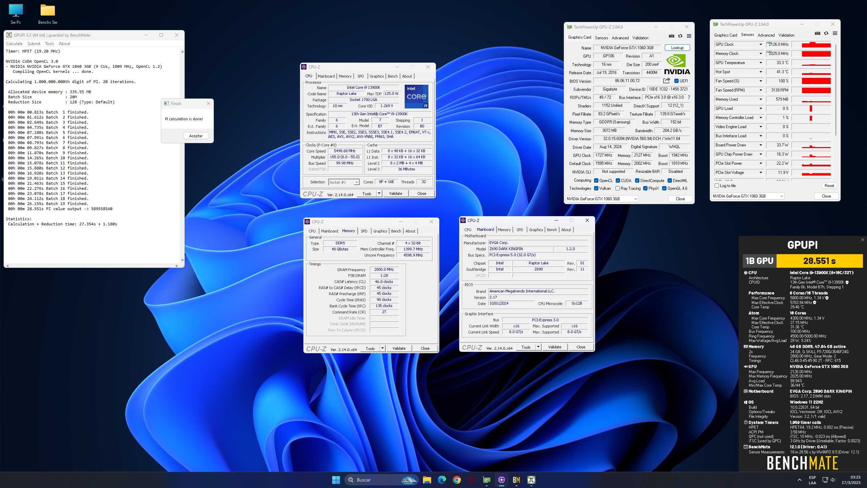
Task: Expand the Tools arrow in CPU-Z CPU window
Action: [x=379, y=194]
